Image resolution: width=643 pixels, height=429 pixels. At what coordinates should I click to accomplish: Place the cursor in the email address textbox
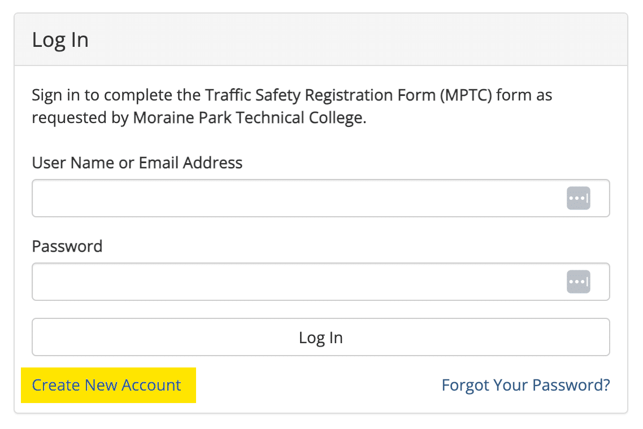(294, 198)
